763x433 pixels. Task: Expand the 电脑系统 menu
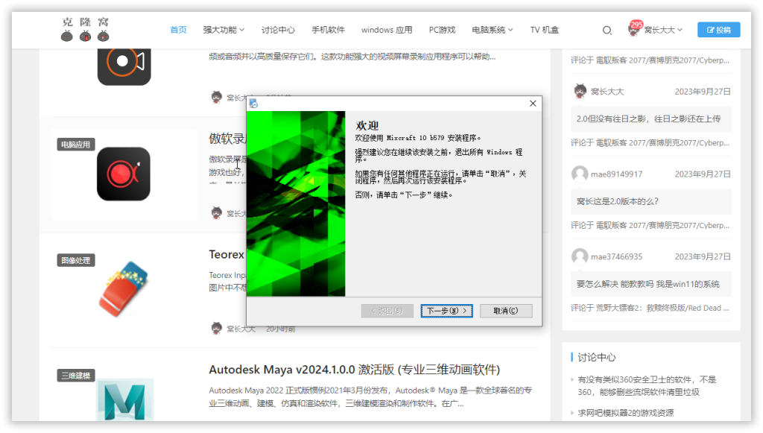click(492, 30)
